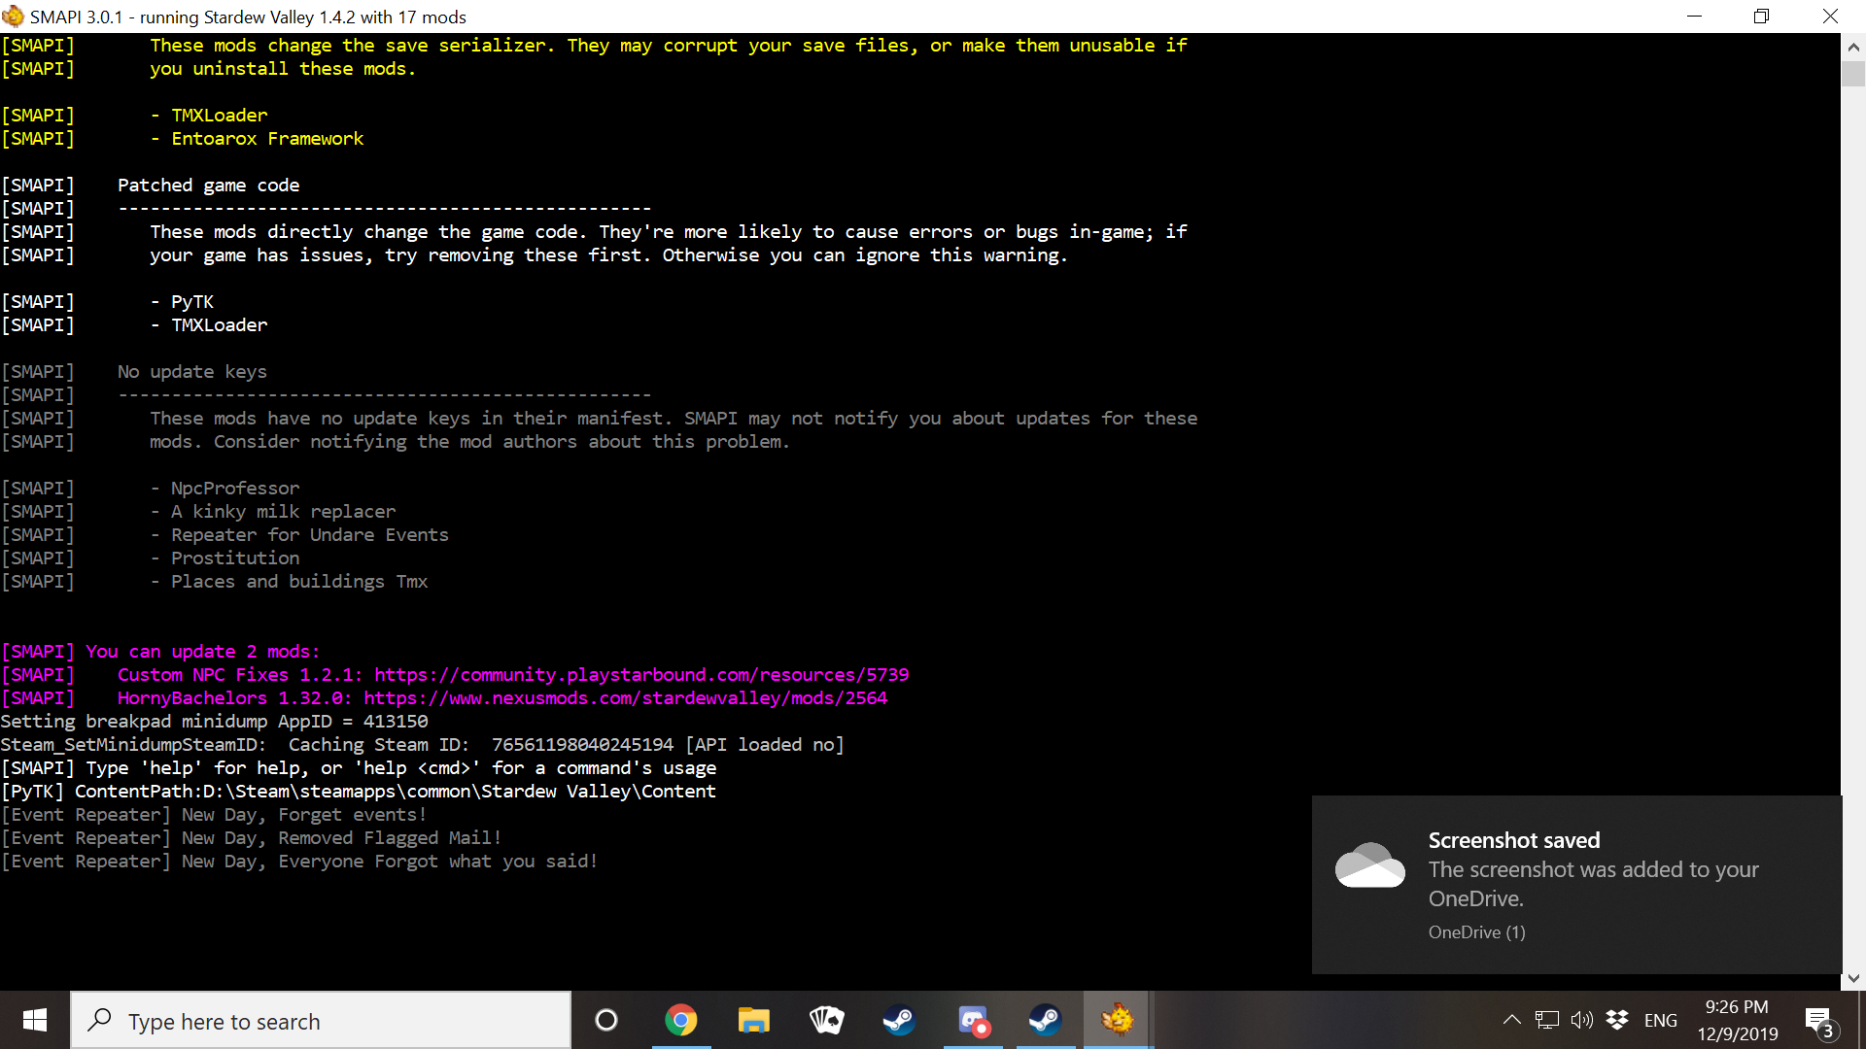
Task: Click Custom NPC Fixes playstarbound URL
Action: pyautogui.click(x=641, y=674)
